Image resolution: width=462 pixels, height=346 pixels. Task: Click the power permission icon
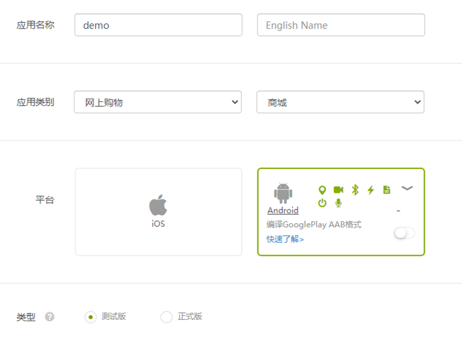click(x=322, y=203)
